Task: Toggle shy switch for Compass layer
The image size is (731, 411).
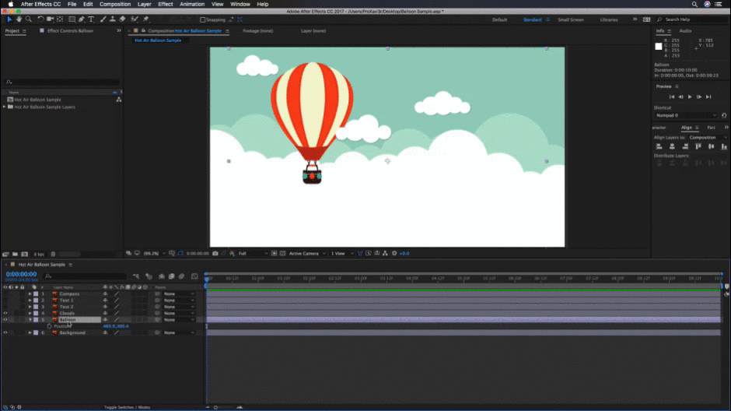Action: pyautogui.click(x=105, y=294)
